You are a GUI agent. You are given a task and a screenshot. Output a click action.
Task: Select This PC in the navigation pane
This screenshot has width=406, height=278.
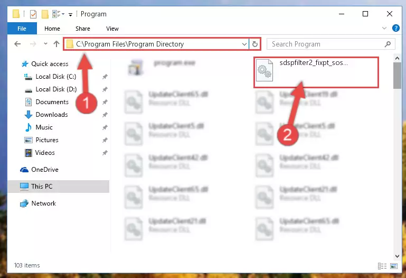tap(59, 186)
